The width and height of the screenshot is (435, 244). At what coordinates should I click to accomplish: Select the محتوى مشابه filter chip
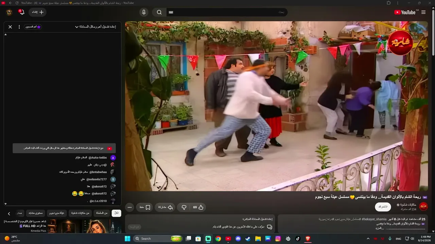[35, 213]
